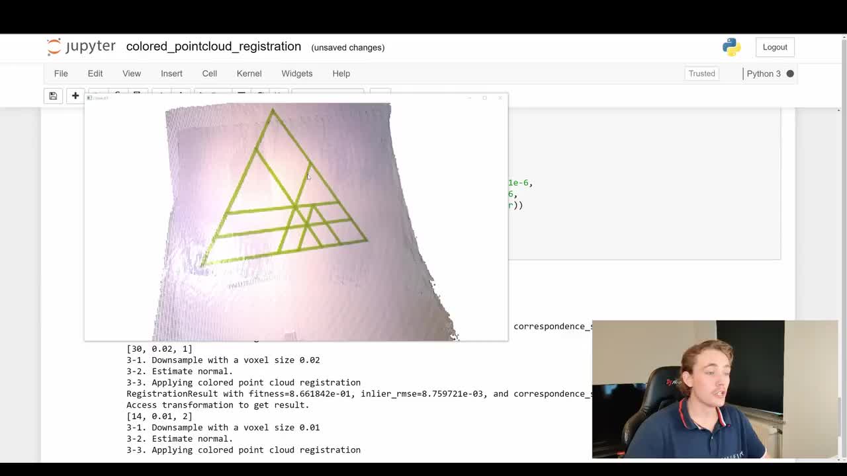Viewport: 847px width, 476px height.
Task: Maximize the Open3D viewer window
Action: coord(484,98)
